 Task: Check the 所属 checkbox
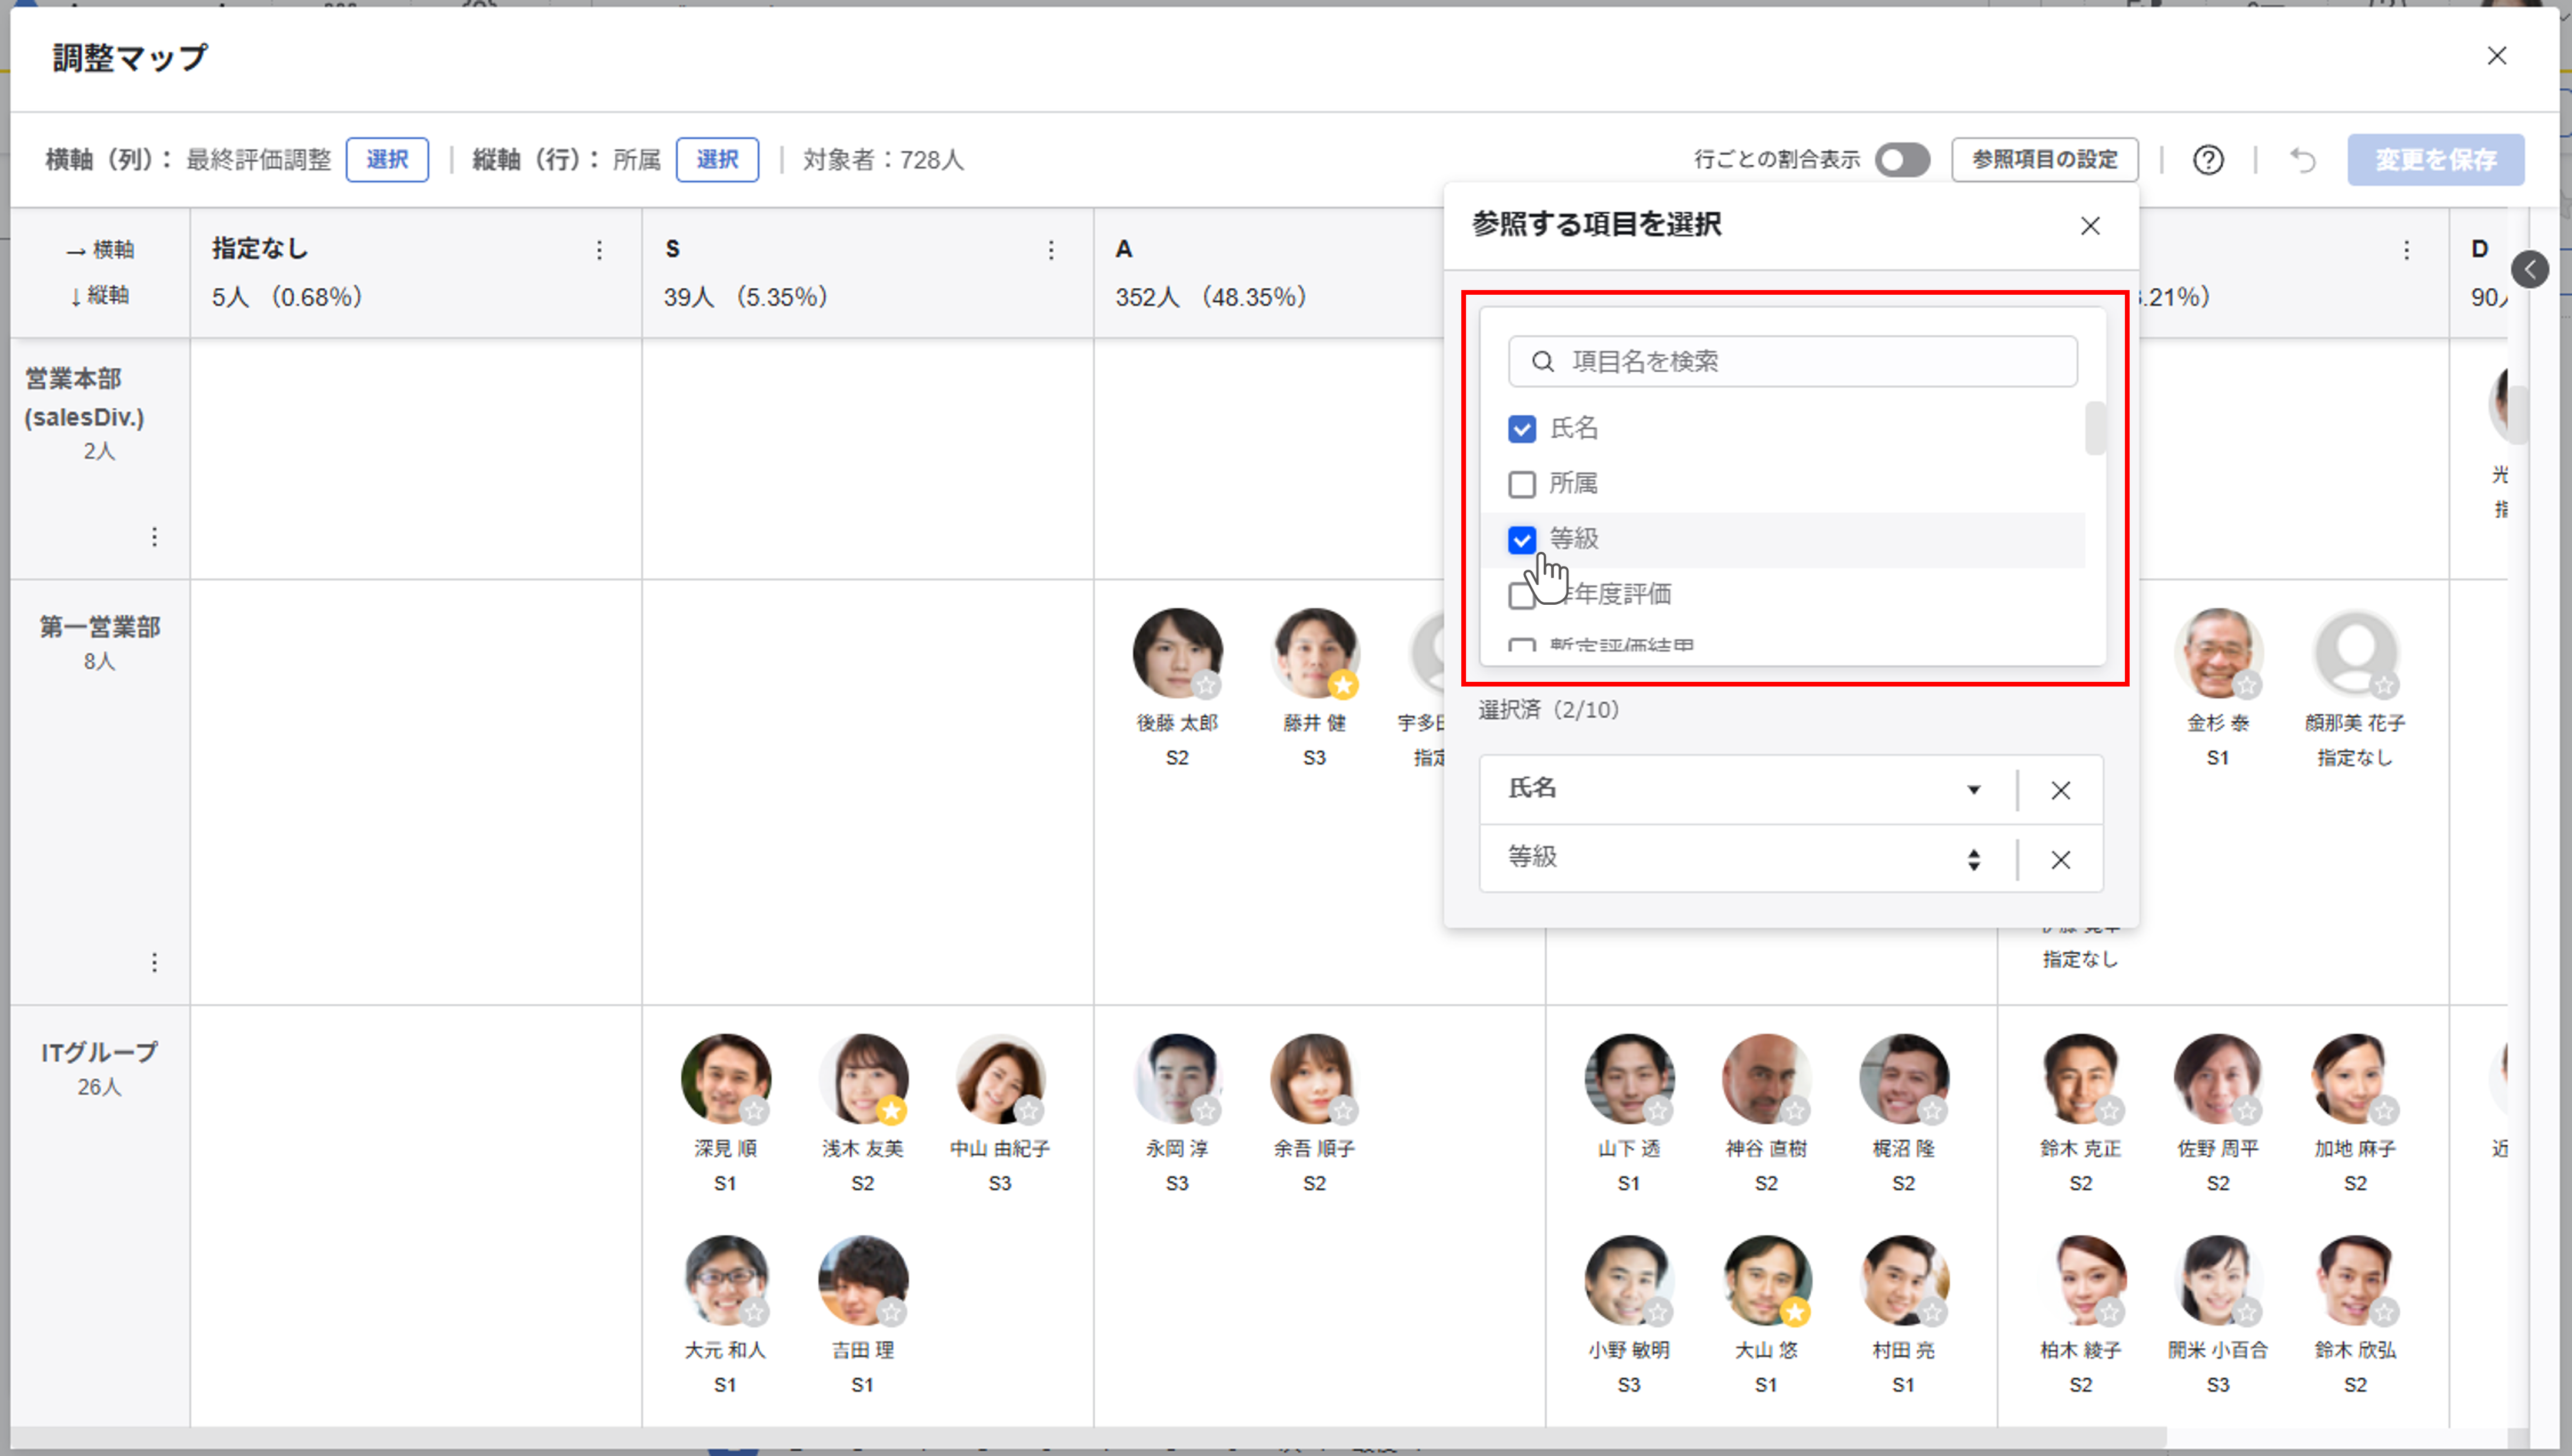tap(1521, 484)
